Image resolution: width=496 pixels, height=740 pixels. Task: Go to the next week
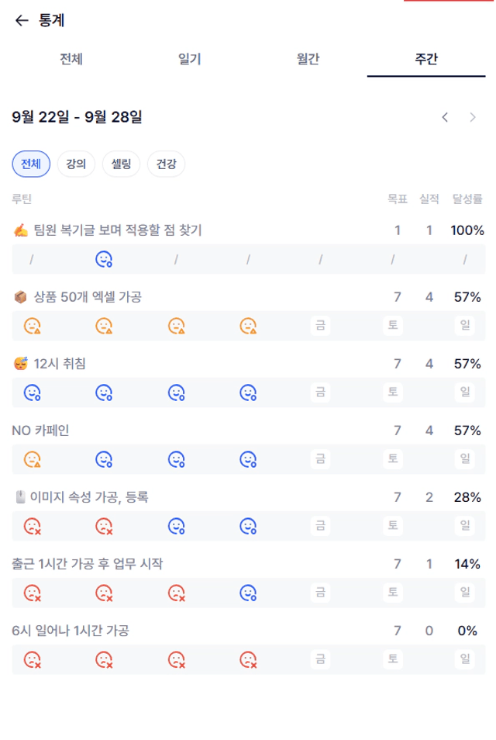(473, 117)
